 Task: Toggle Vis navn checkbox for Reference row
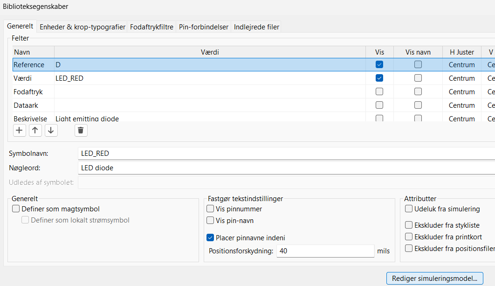click(418, 64)
